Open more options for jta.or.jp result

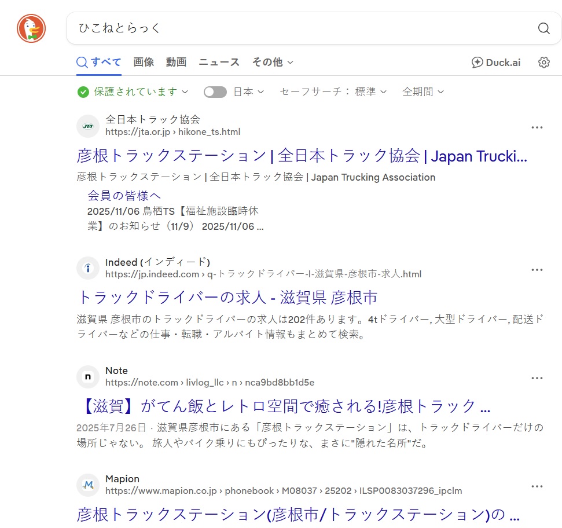[x=537, y=127]
